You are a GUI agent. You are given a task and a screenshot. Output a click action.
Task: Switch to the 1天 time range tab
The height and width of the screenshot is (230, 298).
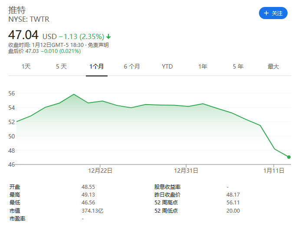coord(26,66)
